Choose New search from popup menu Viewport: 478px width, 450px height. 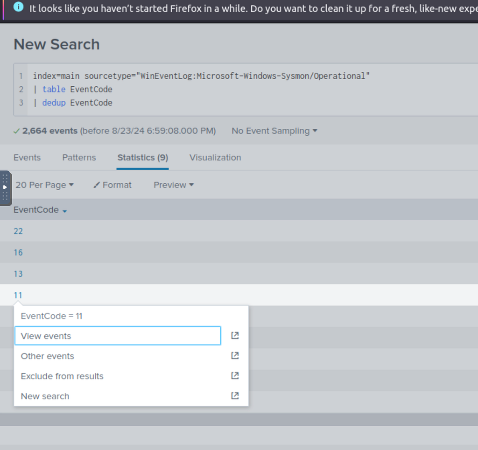point(118,396)
